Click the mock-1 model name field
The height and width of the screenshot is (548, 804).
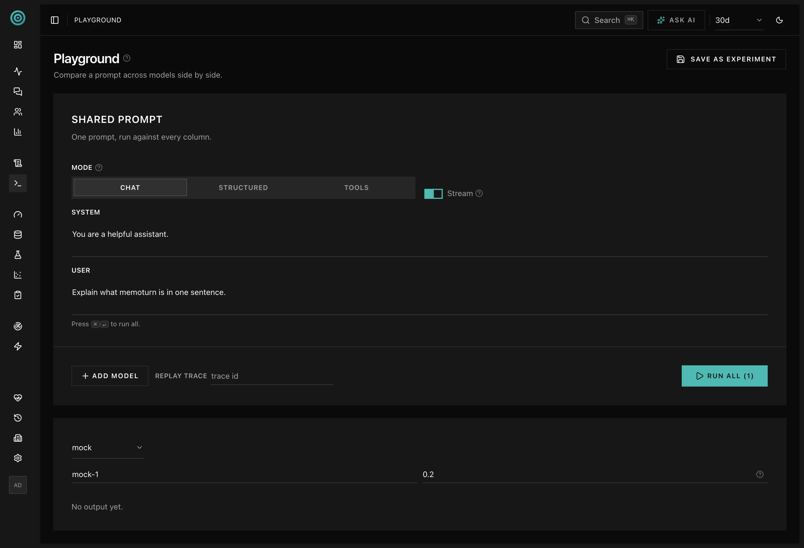[244, 474]
